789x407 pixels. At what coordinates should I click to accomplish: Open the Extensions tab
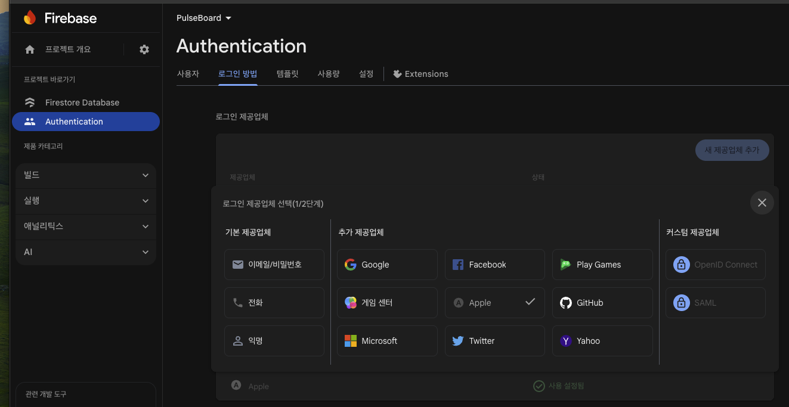[420, 74]
